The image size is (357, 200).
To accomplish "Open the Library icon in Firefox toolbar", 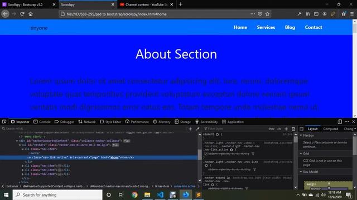I will 308,14.
